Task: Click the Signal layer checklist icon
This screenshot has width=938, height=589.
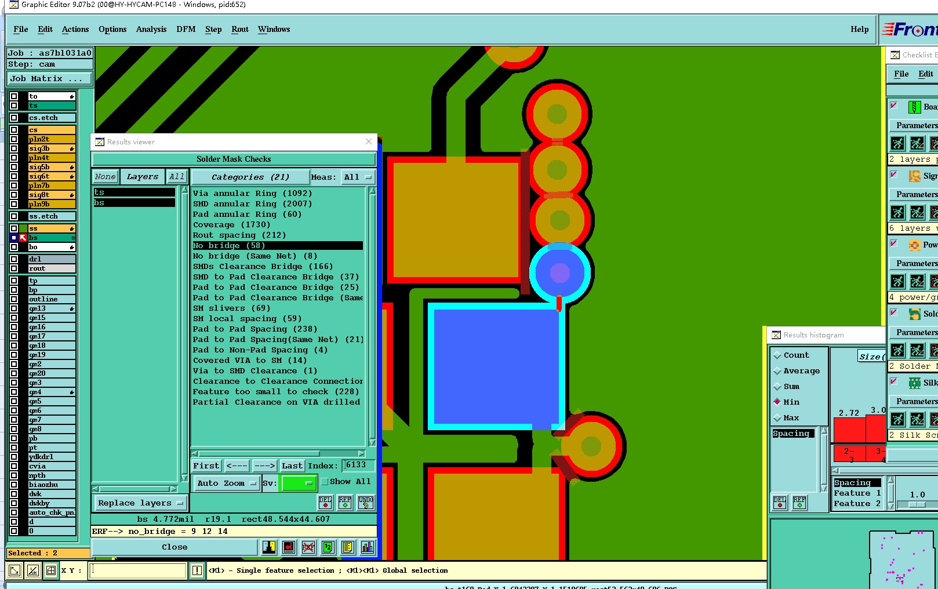Action: coord(914,176)
